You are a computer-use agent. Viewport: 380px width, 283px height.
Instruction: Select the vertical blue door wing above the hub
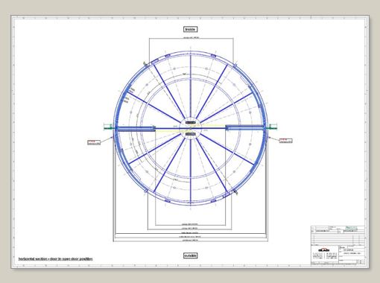click(191, 87)
